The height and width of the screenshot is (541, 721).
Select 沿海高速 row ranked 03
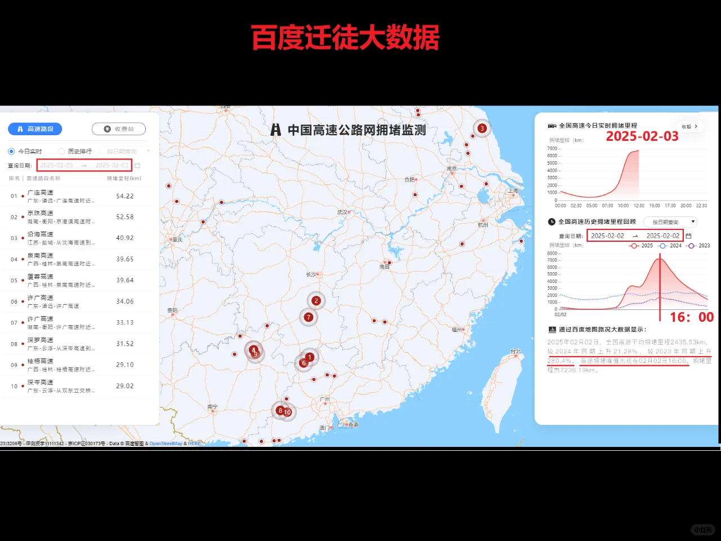pos(77,238)
